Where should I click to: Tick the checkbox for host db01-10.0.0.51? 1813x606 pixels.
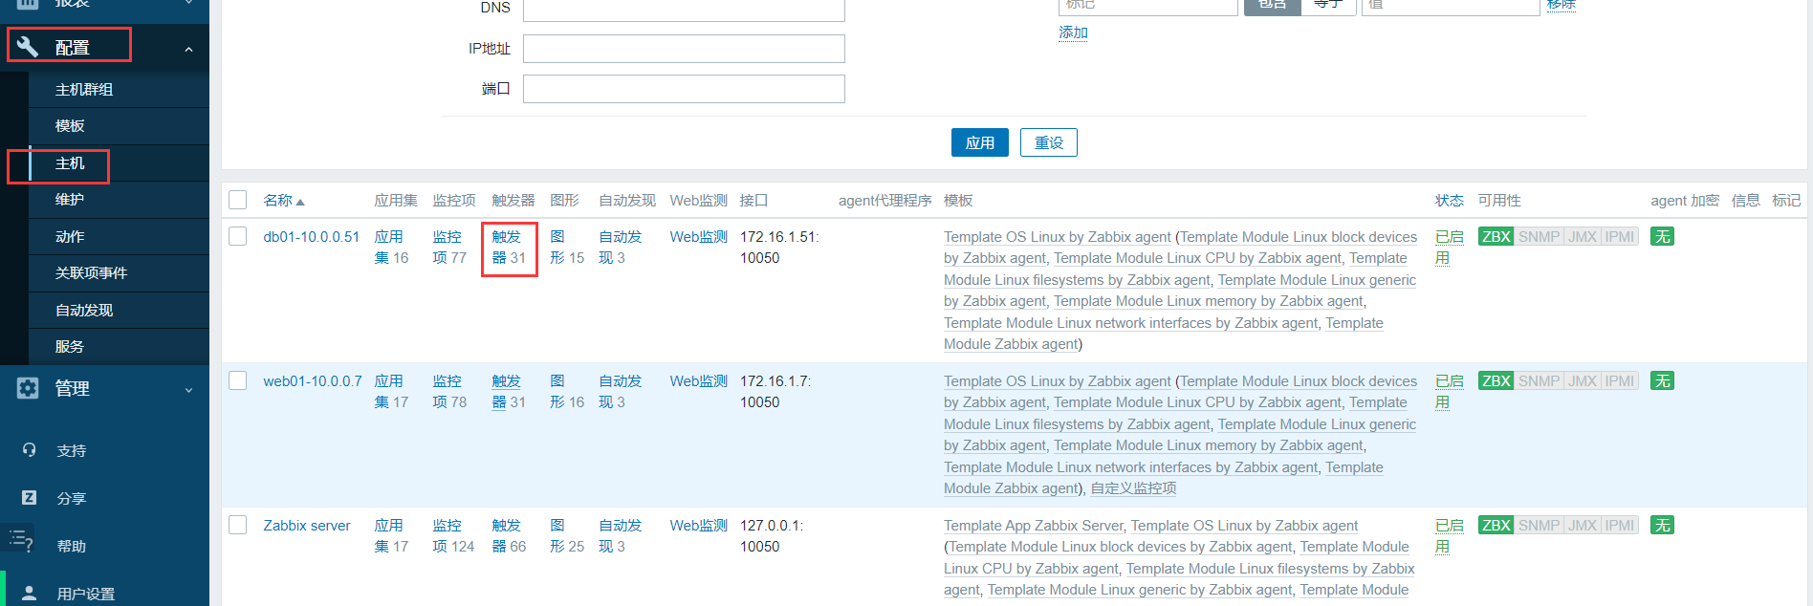(x=238, y=236)
